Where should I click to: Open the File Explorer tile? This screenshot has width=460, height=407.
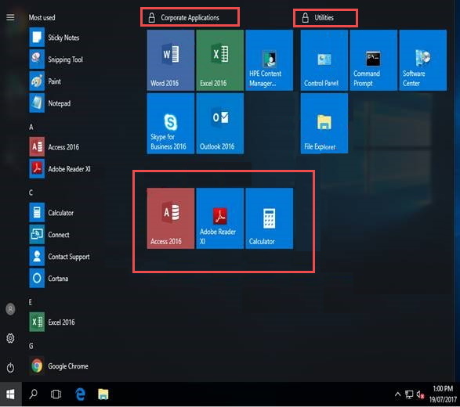324,124
